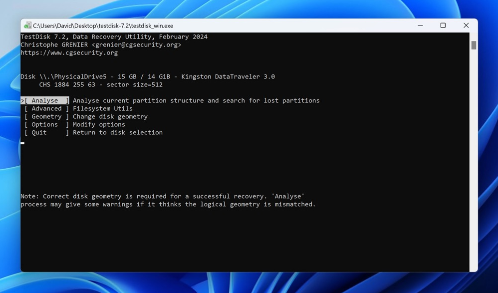
Task: Click the disk geometry Note paragraph
Action: pos(168,200)
